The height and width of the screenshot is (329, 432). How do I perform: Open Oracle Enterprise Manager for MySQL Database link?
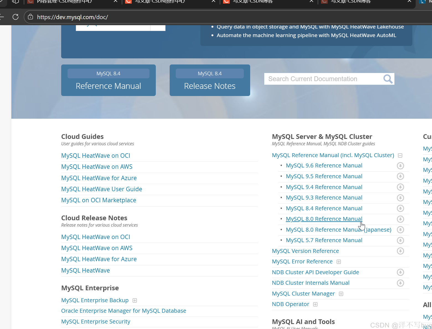pos(124,311)
